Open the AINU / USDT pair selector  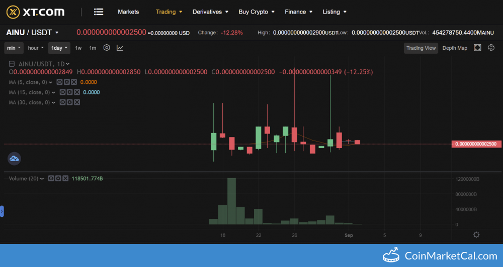click(x=33, y=33)
